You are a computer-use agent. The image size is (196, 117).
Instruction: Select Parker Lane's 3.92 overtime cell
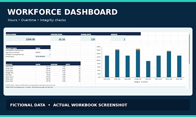[x=58, y=79]
